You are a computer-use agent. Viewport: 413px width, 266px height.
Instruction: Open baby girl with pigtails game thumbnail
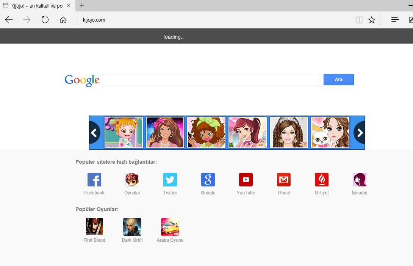click(124, 133)
